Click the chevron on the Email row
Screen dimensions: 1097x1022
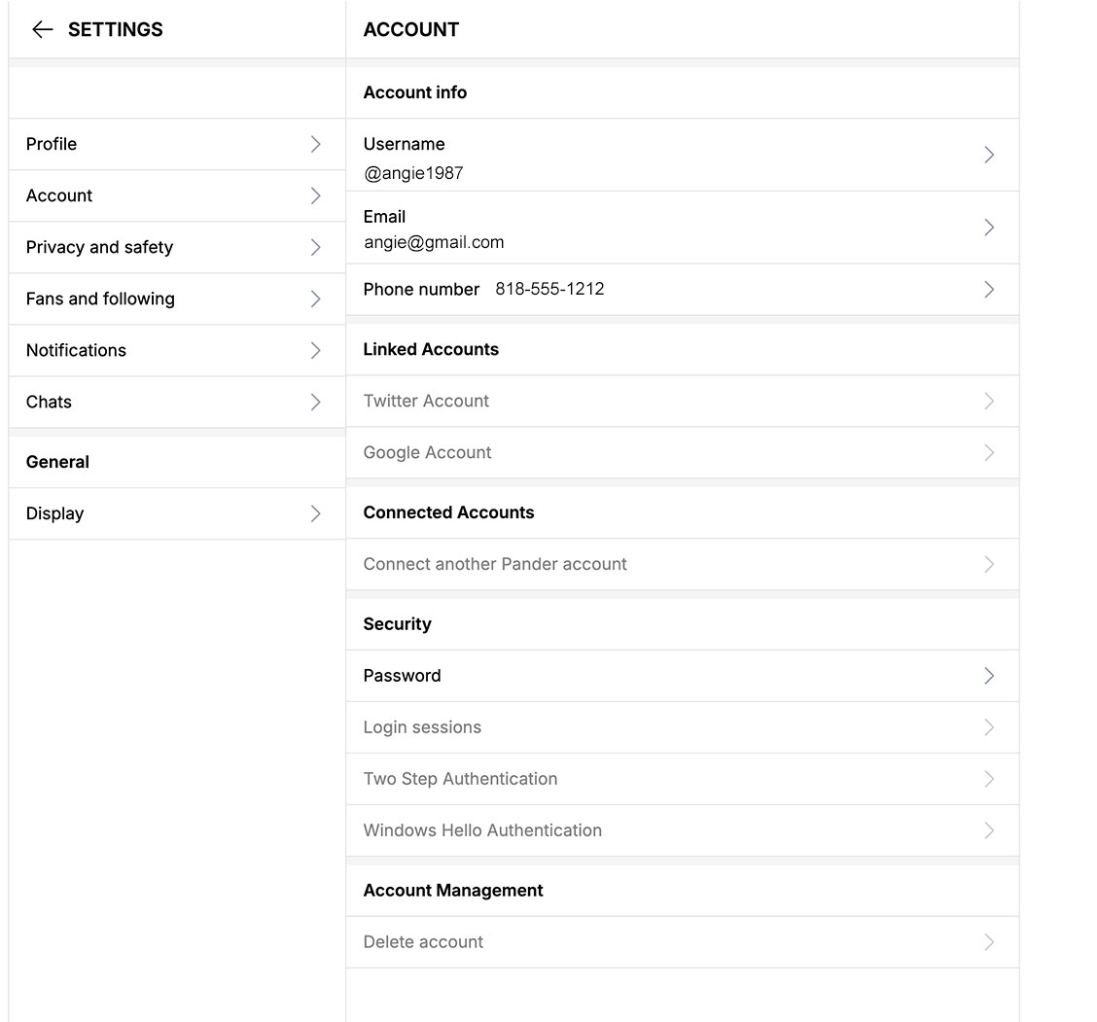pyautogui.click(x=989, y=228)
